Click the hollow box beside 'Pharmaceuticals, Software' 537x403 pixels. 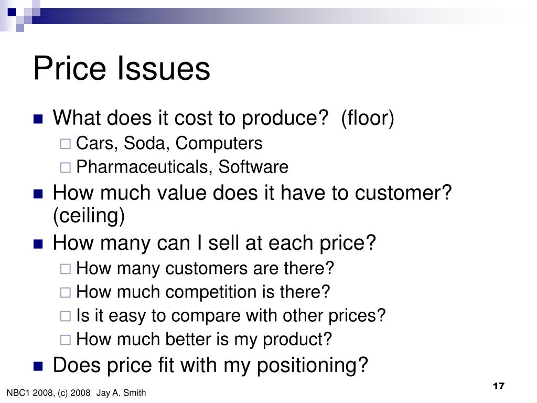point(66,167)
